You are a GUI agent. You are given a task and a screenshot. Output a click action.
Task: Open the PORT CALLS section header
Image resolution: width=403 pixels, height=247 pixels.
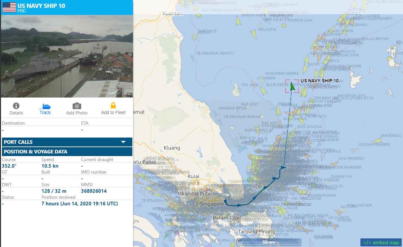(x=67, y=142)
